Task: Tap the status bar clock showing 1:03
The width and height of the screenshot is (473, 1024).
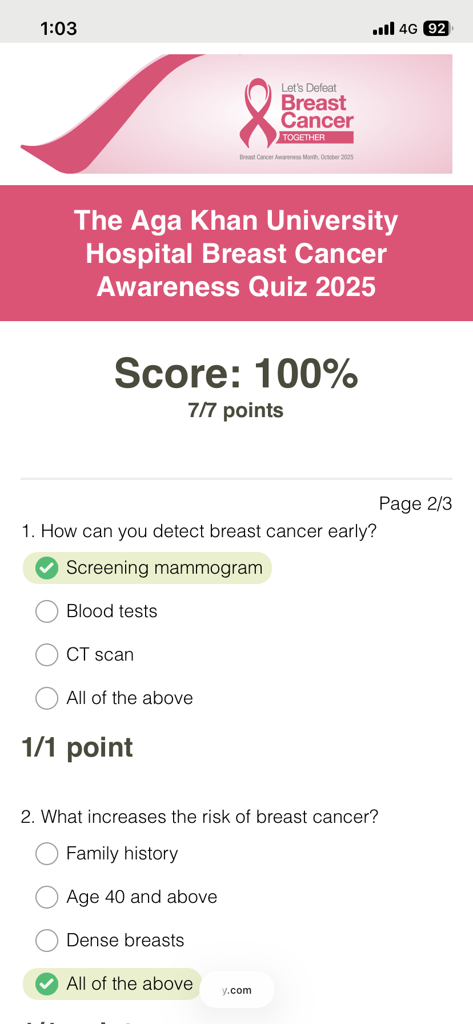Action: (58, 29)
